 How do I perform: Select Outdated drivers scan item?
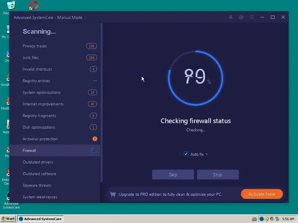(55, 162)
